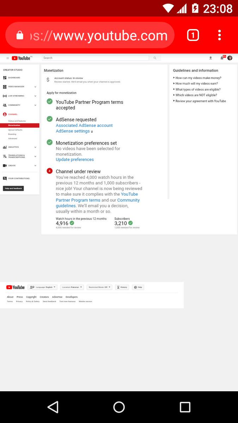238x423 pixels.
Task: Tap the browser URL address bar
Action: (x=90, y=35)
